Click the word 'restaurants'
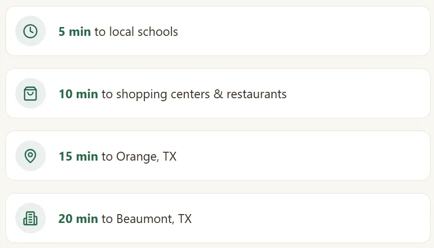This screenshot has width=434, height=248. [257, 94]
